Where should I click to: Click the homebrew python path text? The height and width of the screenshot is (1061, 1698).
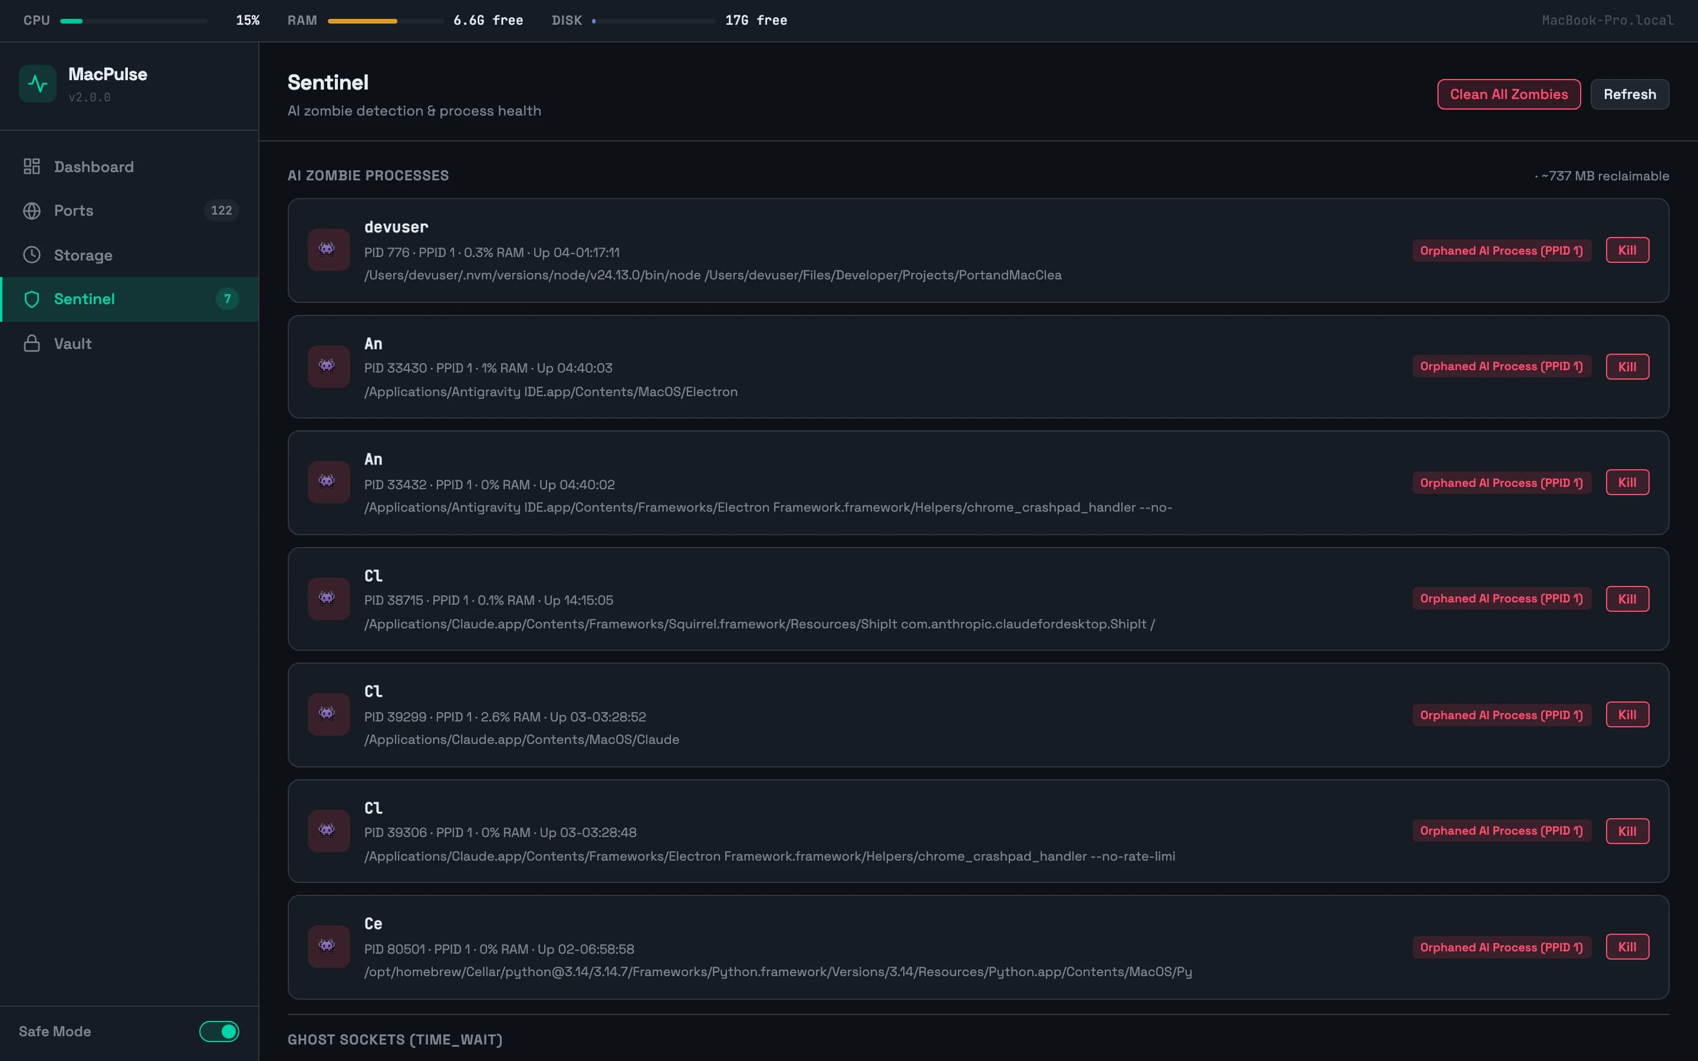point(778,972)
